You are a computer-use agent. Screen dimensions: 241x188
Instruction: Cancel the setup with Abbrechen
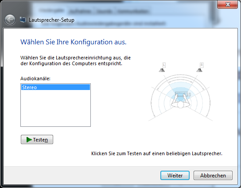(213, 176)
